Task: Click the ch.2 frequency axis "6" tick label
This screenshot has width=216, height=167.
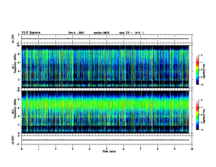Action: (x=19, y=108)
